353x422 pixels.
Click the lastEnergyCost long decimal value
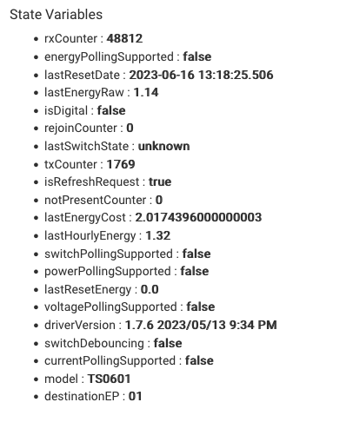[x=198, y=218]
